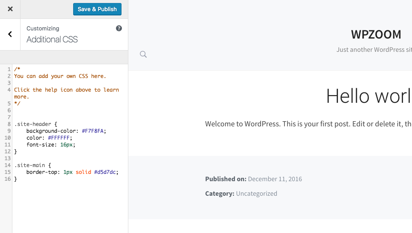Click line number 14 in the gutter

(7, 165)
